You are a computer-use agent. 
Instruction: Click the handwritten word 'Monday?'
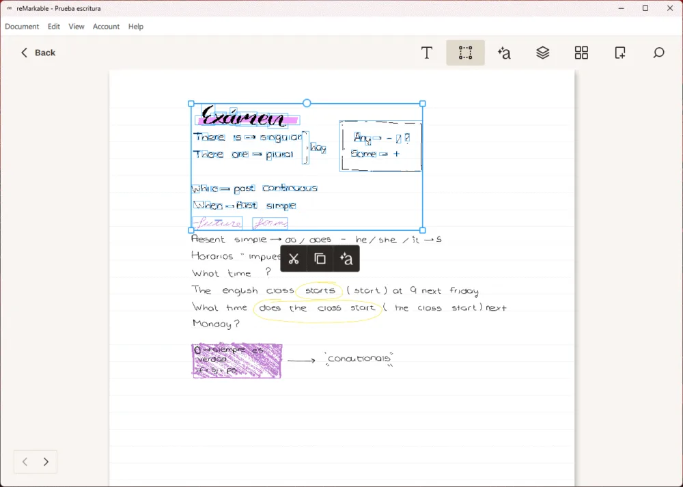[x=216, y=324]
